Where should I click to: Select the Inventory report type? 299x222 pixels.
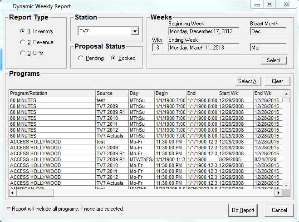[23, 31]
